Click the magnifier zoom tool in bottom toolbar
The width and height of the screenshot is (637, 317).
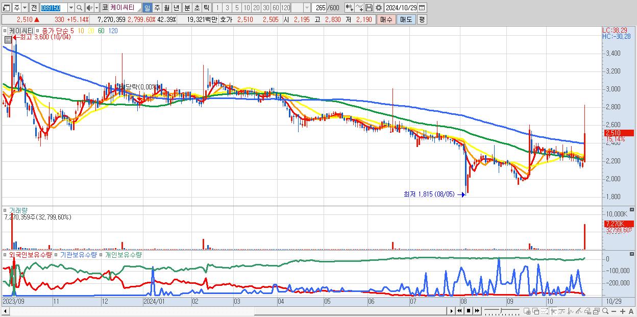click(x=605, y=311)
